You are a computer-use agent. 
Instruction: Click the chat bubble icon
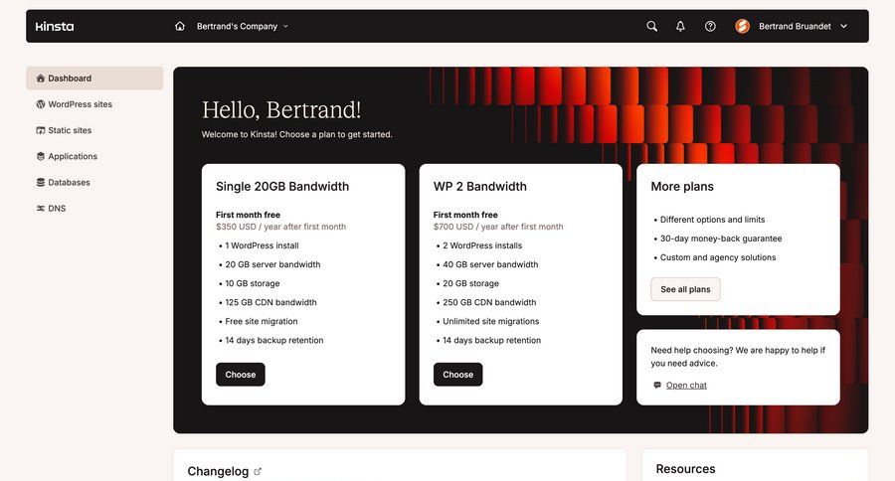tap(657, 386)
